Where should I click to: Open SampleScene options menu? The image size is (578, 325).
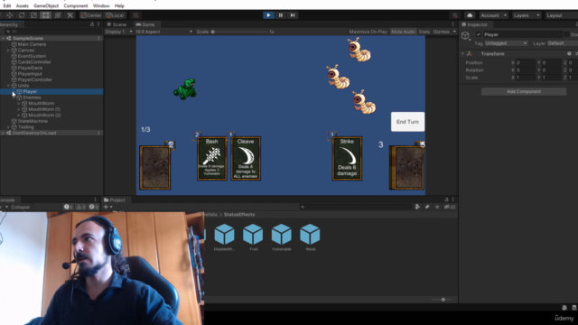[x=98, y=38]
